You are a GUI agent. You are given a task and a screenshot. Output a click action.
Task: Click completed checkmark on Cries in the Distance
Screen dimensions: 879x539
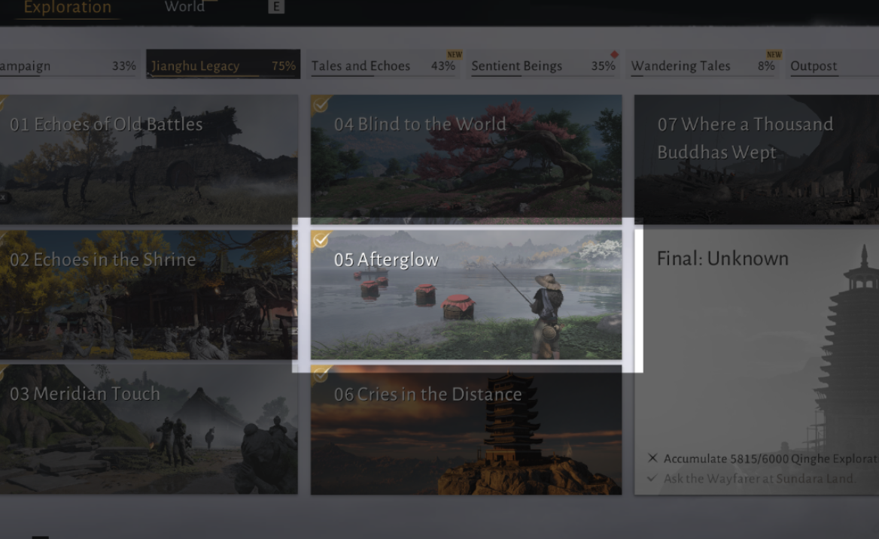(x=321, y=374)
